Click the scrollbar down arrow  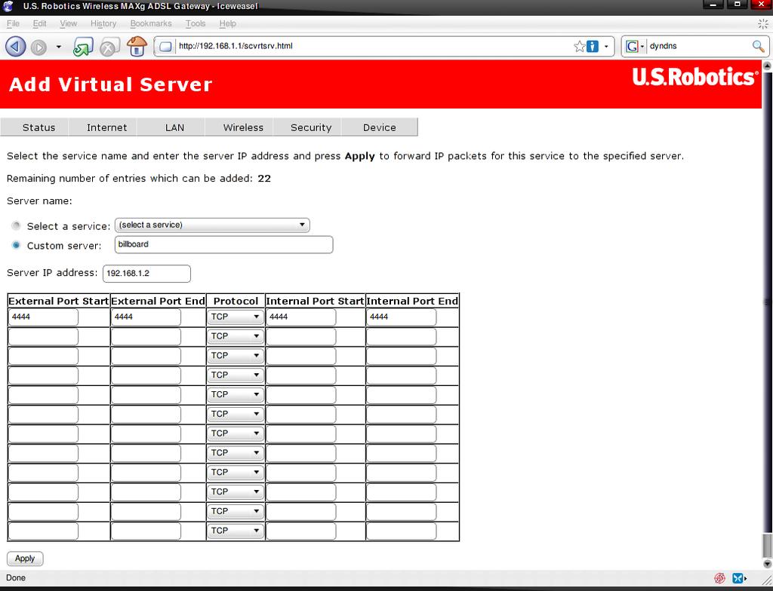click(767, 564)
